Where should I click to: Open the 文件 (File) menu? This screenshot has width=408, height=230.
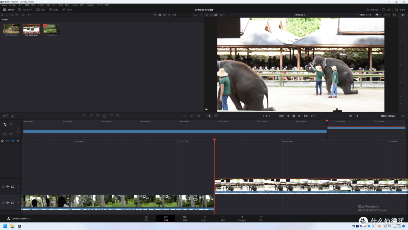click(20, 5)
